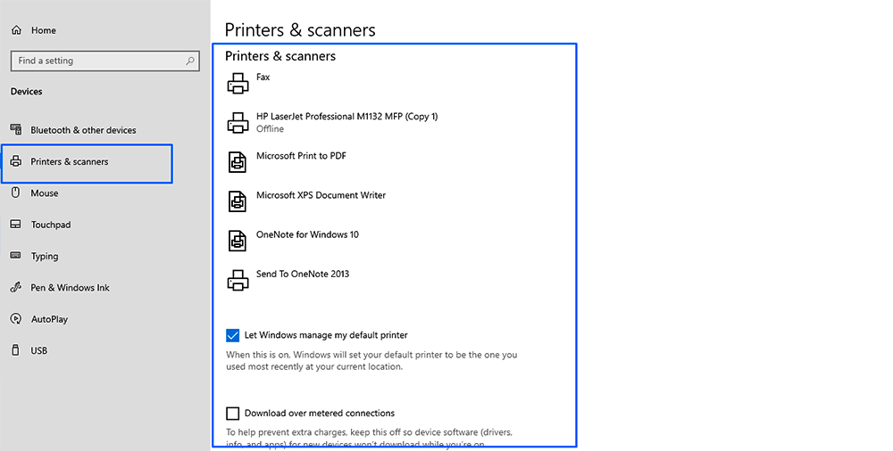The image size is (893, 451).
Task: Click the OneNote for Windows 10 icon
Action: coord(238,241)
